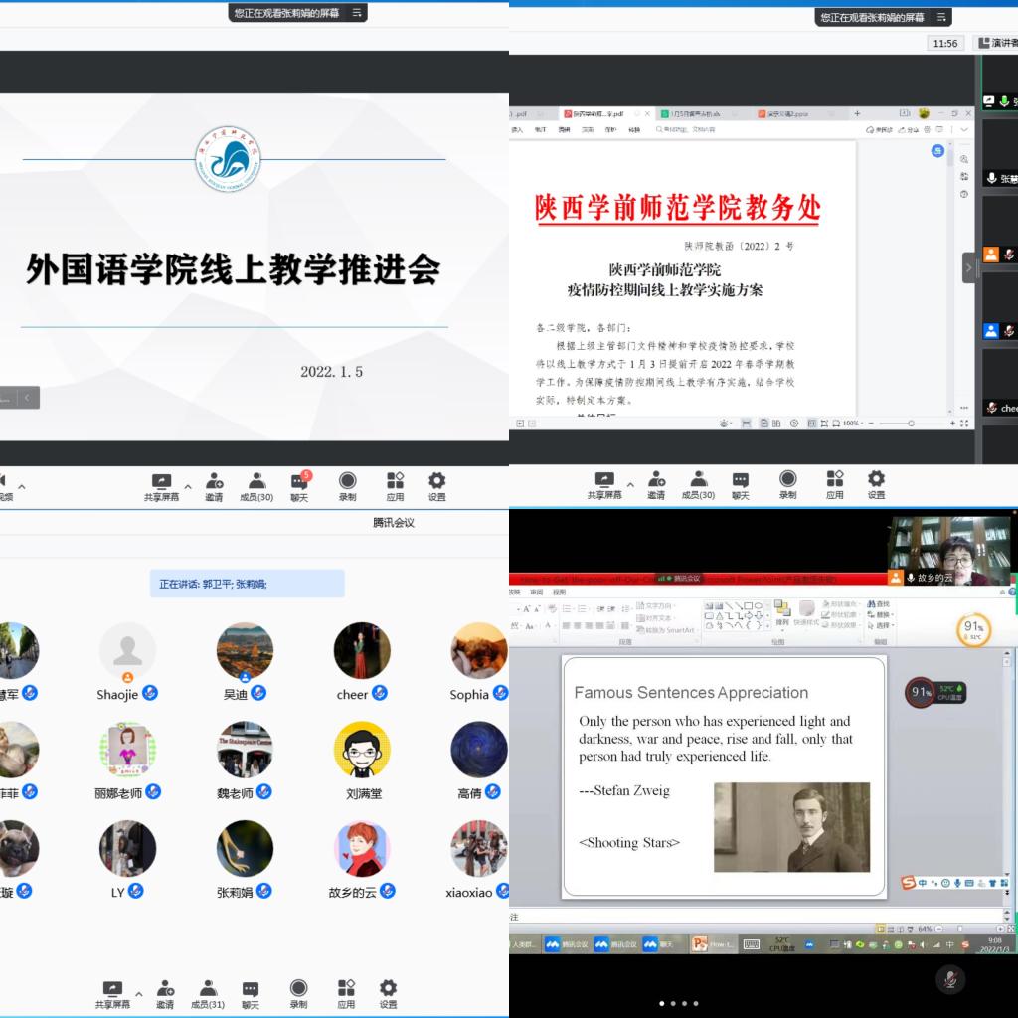
Task: Click the PowerPoint icon in Windows taskbar
Action: tap(700, 944)
